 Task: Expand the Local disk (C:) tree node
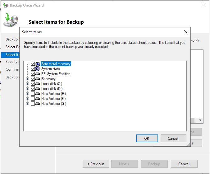(x=28, y=84)
